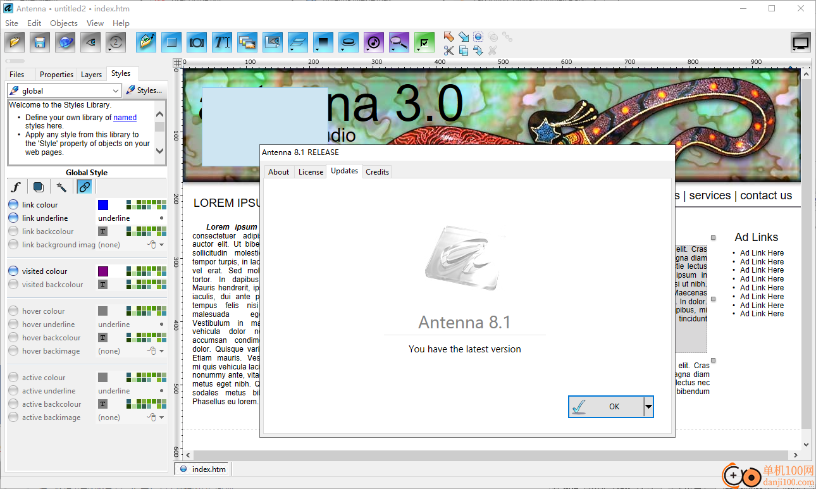Select the gradient tool icon
This screenshot has width=816, height=489.
[323, 42]
